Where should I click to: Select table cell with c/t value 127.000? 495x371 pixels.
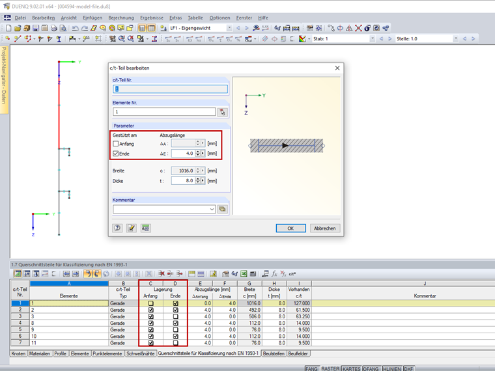tap(299, 303)
